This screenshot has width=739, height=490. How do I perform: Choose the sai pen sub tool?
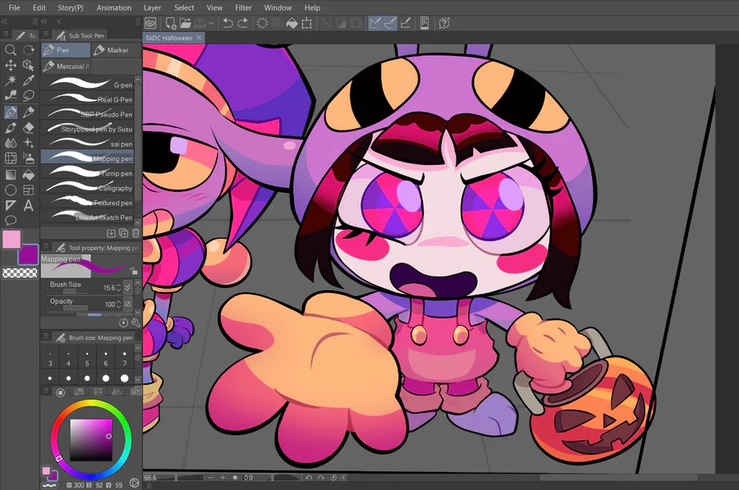pyautogui.click(x=88, y=144)
